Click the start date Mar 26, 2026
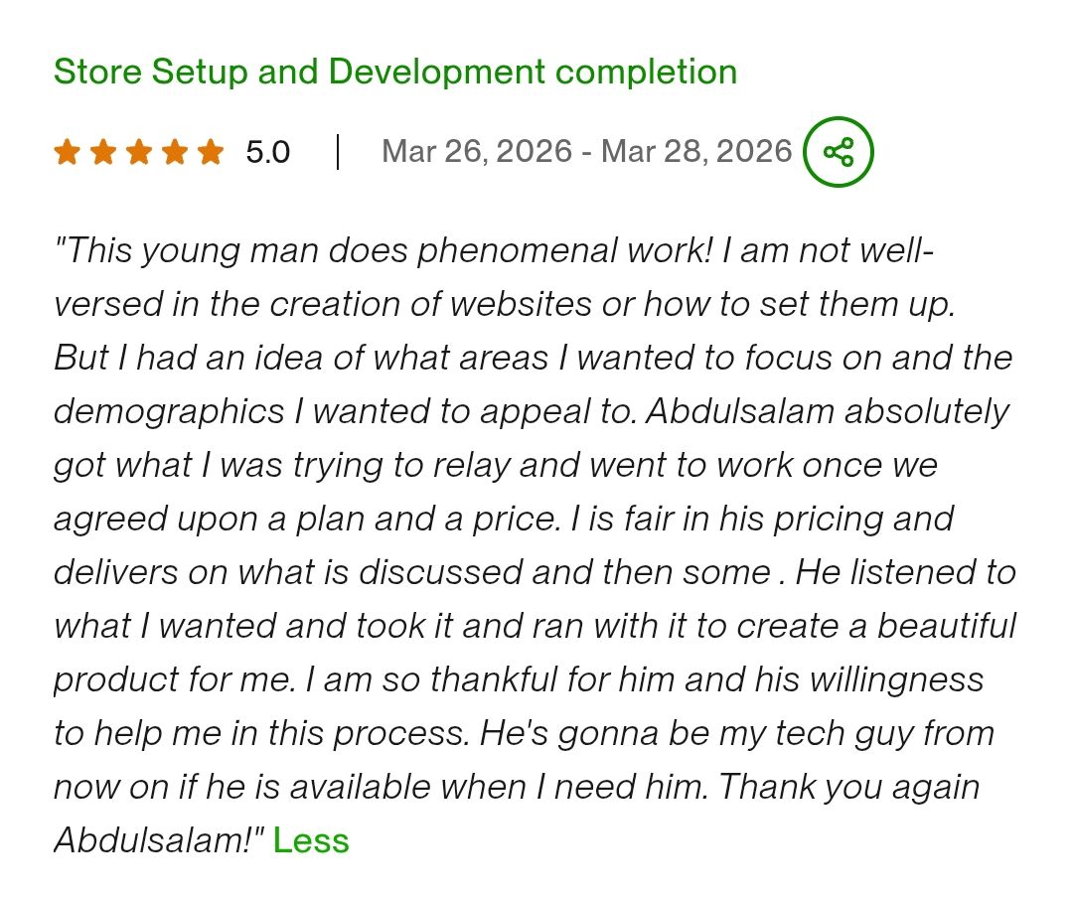The width and height of the screenshot is (1073, 900). 477,151
